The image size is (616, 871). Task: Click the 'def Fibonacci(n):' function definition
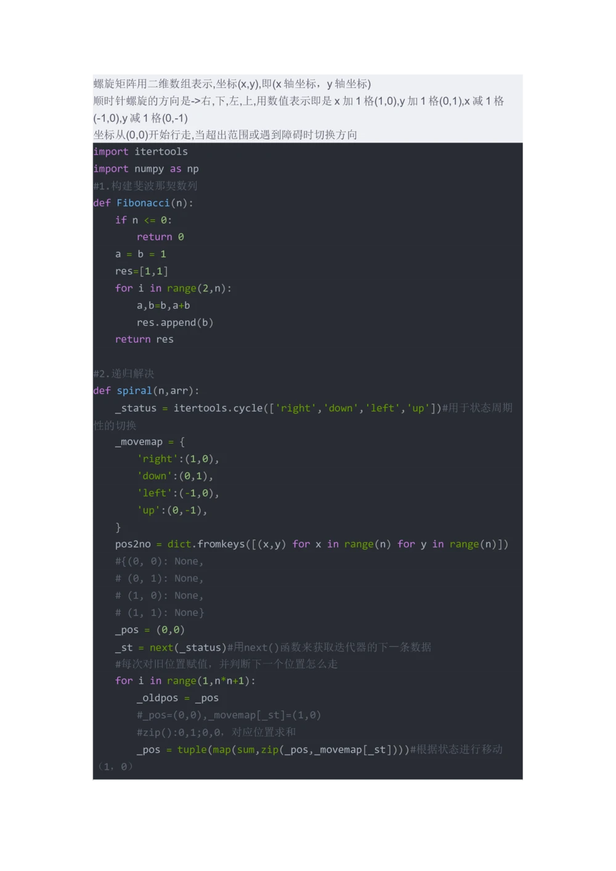143,203
